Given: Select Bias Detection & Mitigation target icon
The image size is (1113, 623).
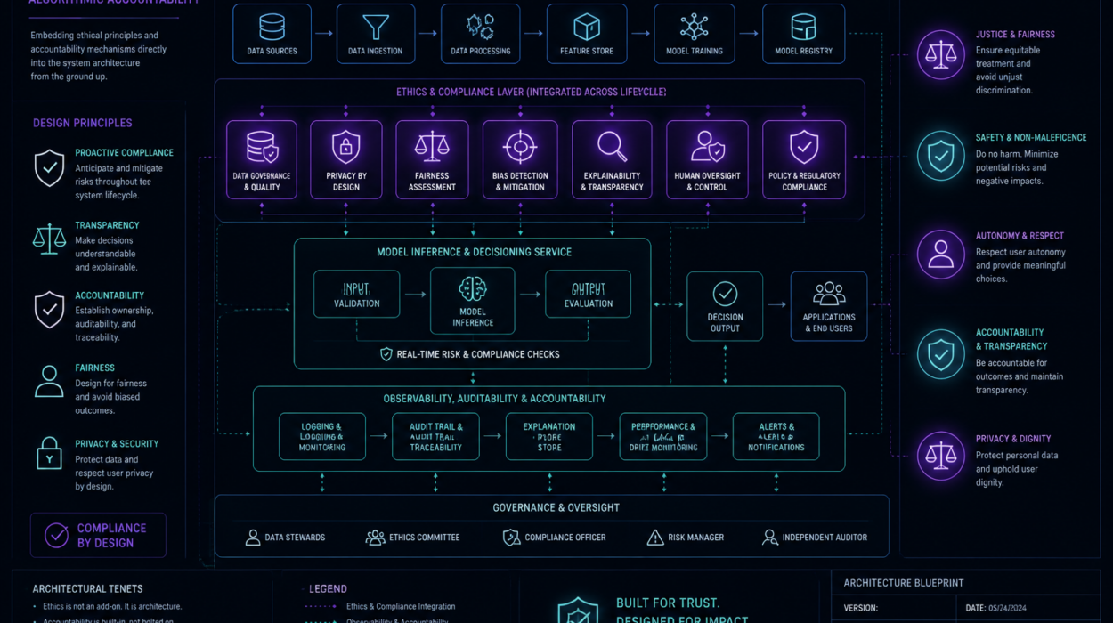Looking at the screenshot, I should coord(519,146).
